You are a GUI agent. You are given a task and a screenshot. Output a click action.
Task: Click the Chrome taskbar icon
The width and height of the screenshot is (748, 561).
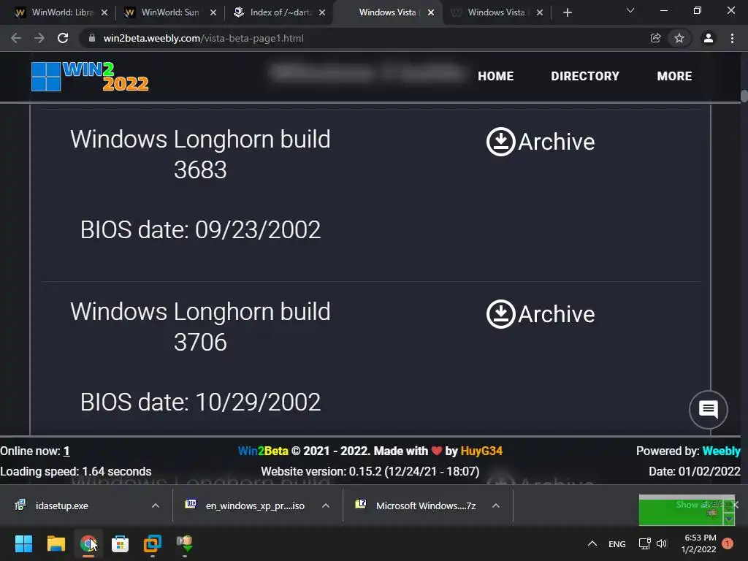(88, 543)
